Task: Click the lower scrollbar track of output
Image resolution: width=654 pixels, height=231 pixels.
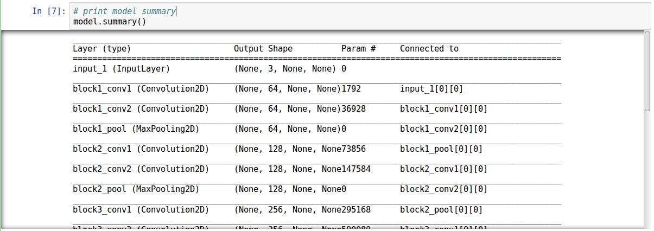Action: (647, 174)
